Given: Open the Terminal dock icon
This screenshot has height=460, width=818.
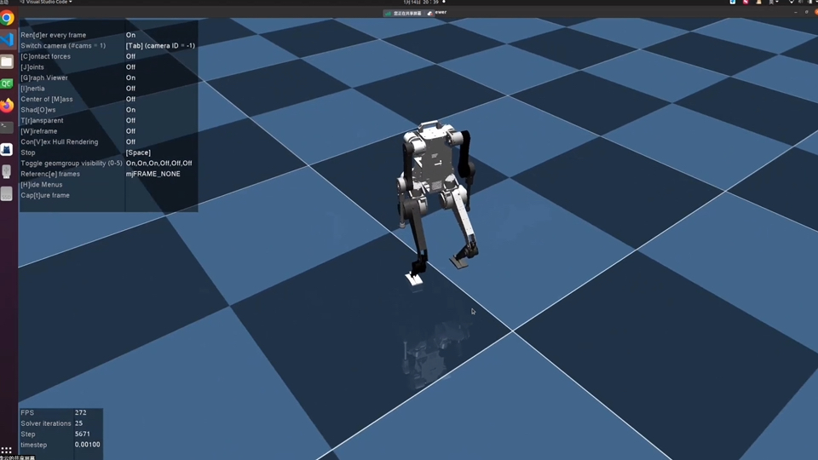Looking at the screenshot, I should (x=7, y=127).
